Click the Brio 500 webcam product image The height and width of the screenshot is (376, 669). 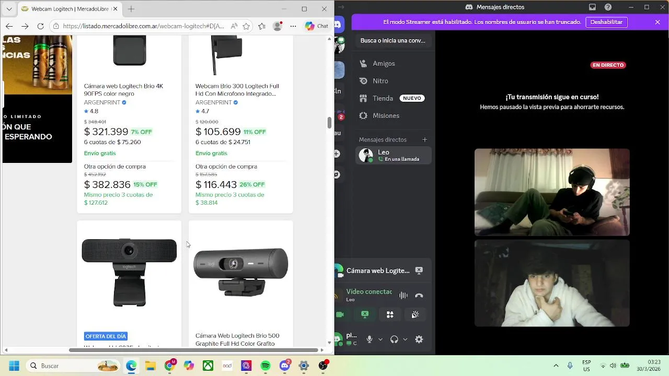[241, 272]
